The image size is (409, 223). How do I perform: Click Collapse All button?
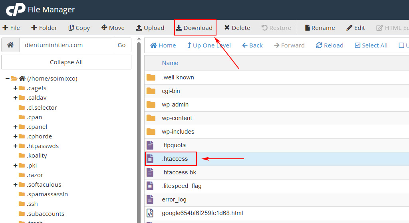click(x=66, y=62)
